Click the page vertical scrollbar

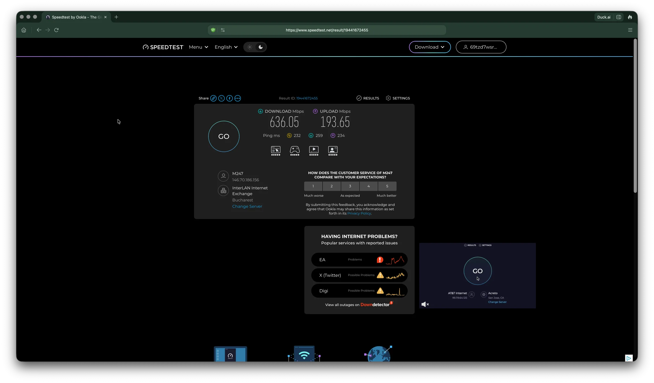click(x=635, y=116)
